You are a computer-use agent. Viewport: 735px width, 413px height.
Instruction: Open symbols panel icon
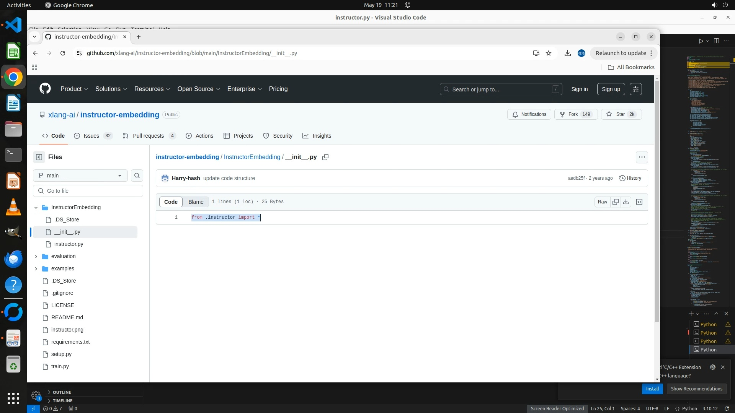639,202
